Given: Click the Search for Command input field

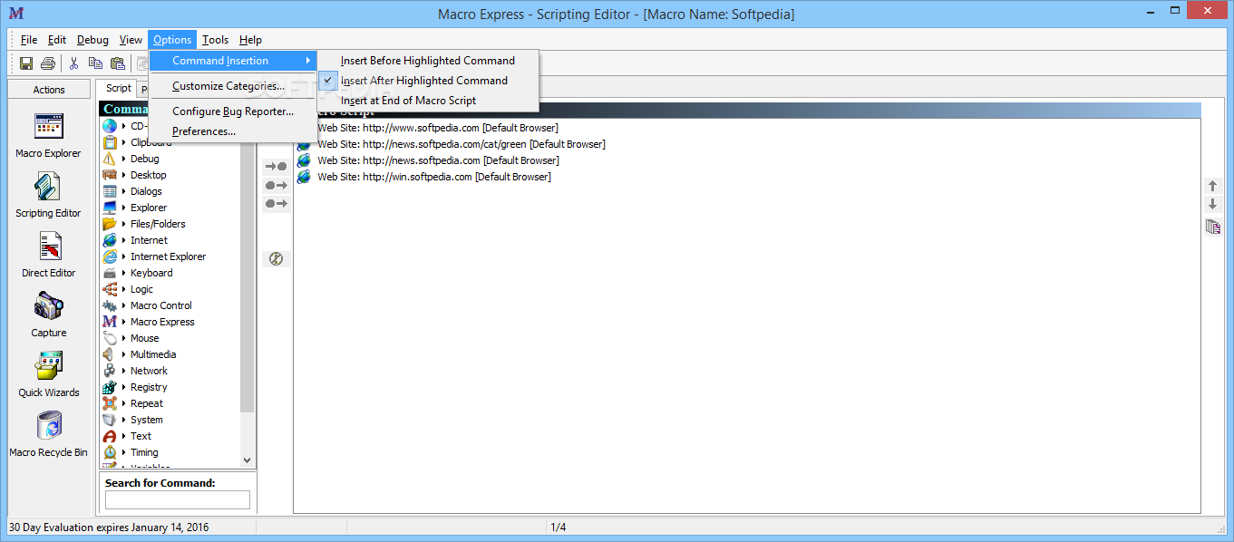Looking at the screenshot, I should click(178, 499).
